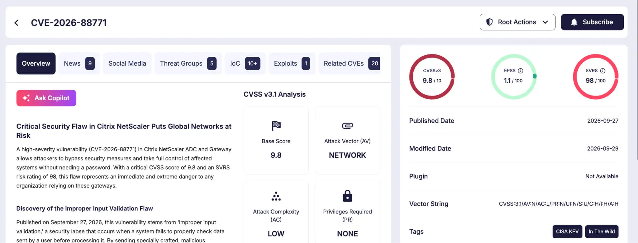Go back using the left chevron arrow
The width and height of the screenshot is (638, 243).
17,23
